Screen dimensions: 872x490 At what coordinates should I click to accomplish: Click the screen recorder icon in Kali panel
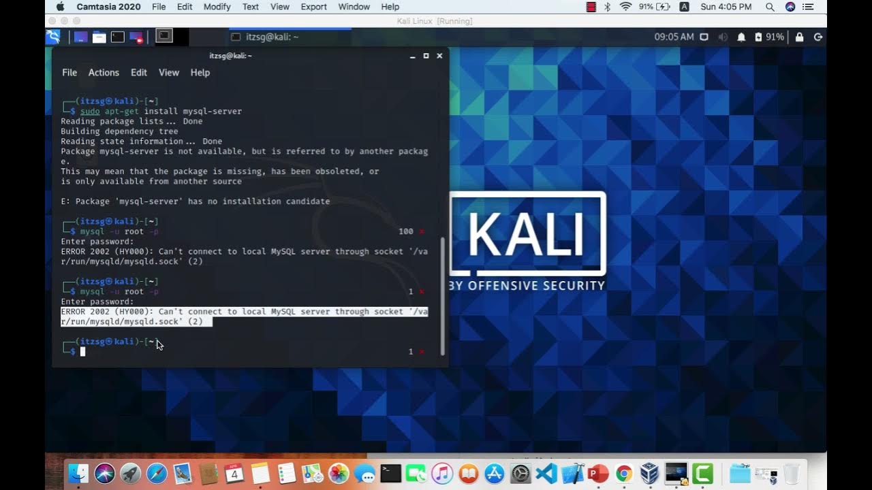[x=136, y=37]
